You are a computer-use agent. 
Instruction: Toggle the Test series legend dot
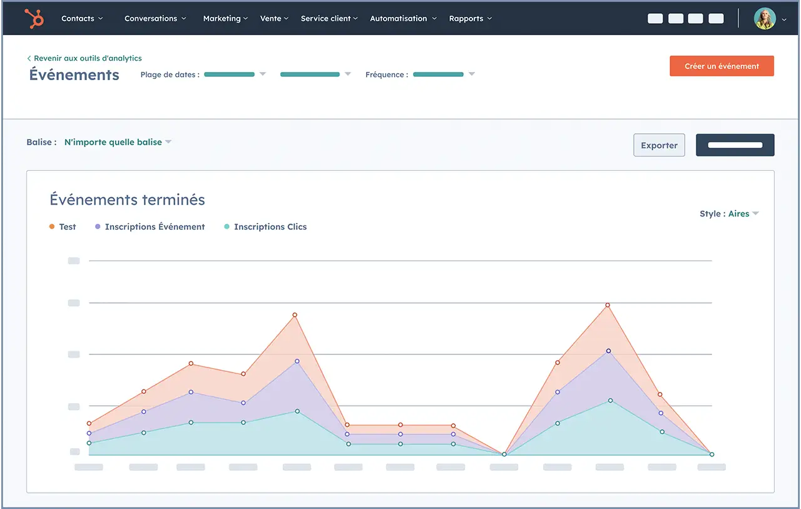click(x=52, y=227)
